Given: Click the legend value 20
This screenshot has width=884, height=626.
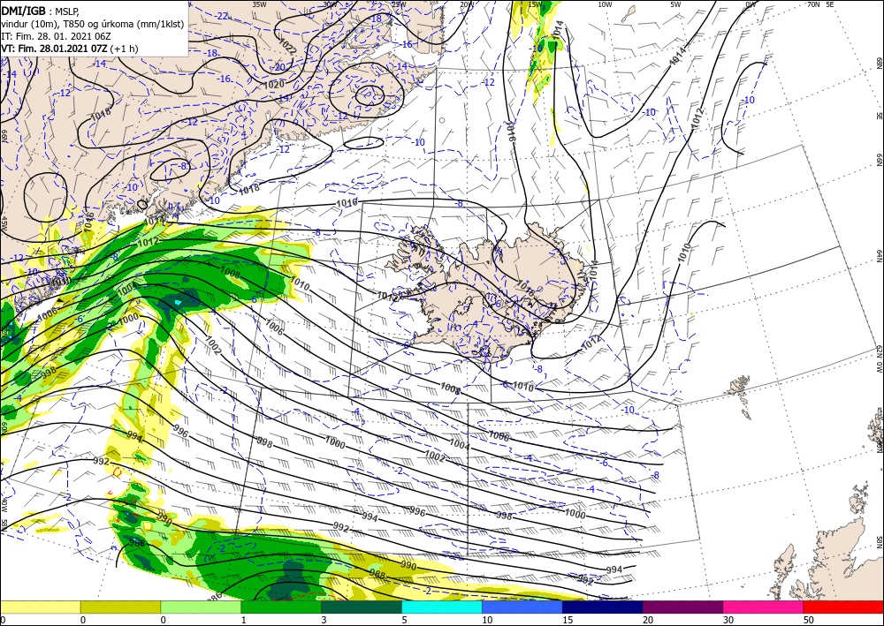Looking at the screenshot, I should (648, 620).
